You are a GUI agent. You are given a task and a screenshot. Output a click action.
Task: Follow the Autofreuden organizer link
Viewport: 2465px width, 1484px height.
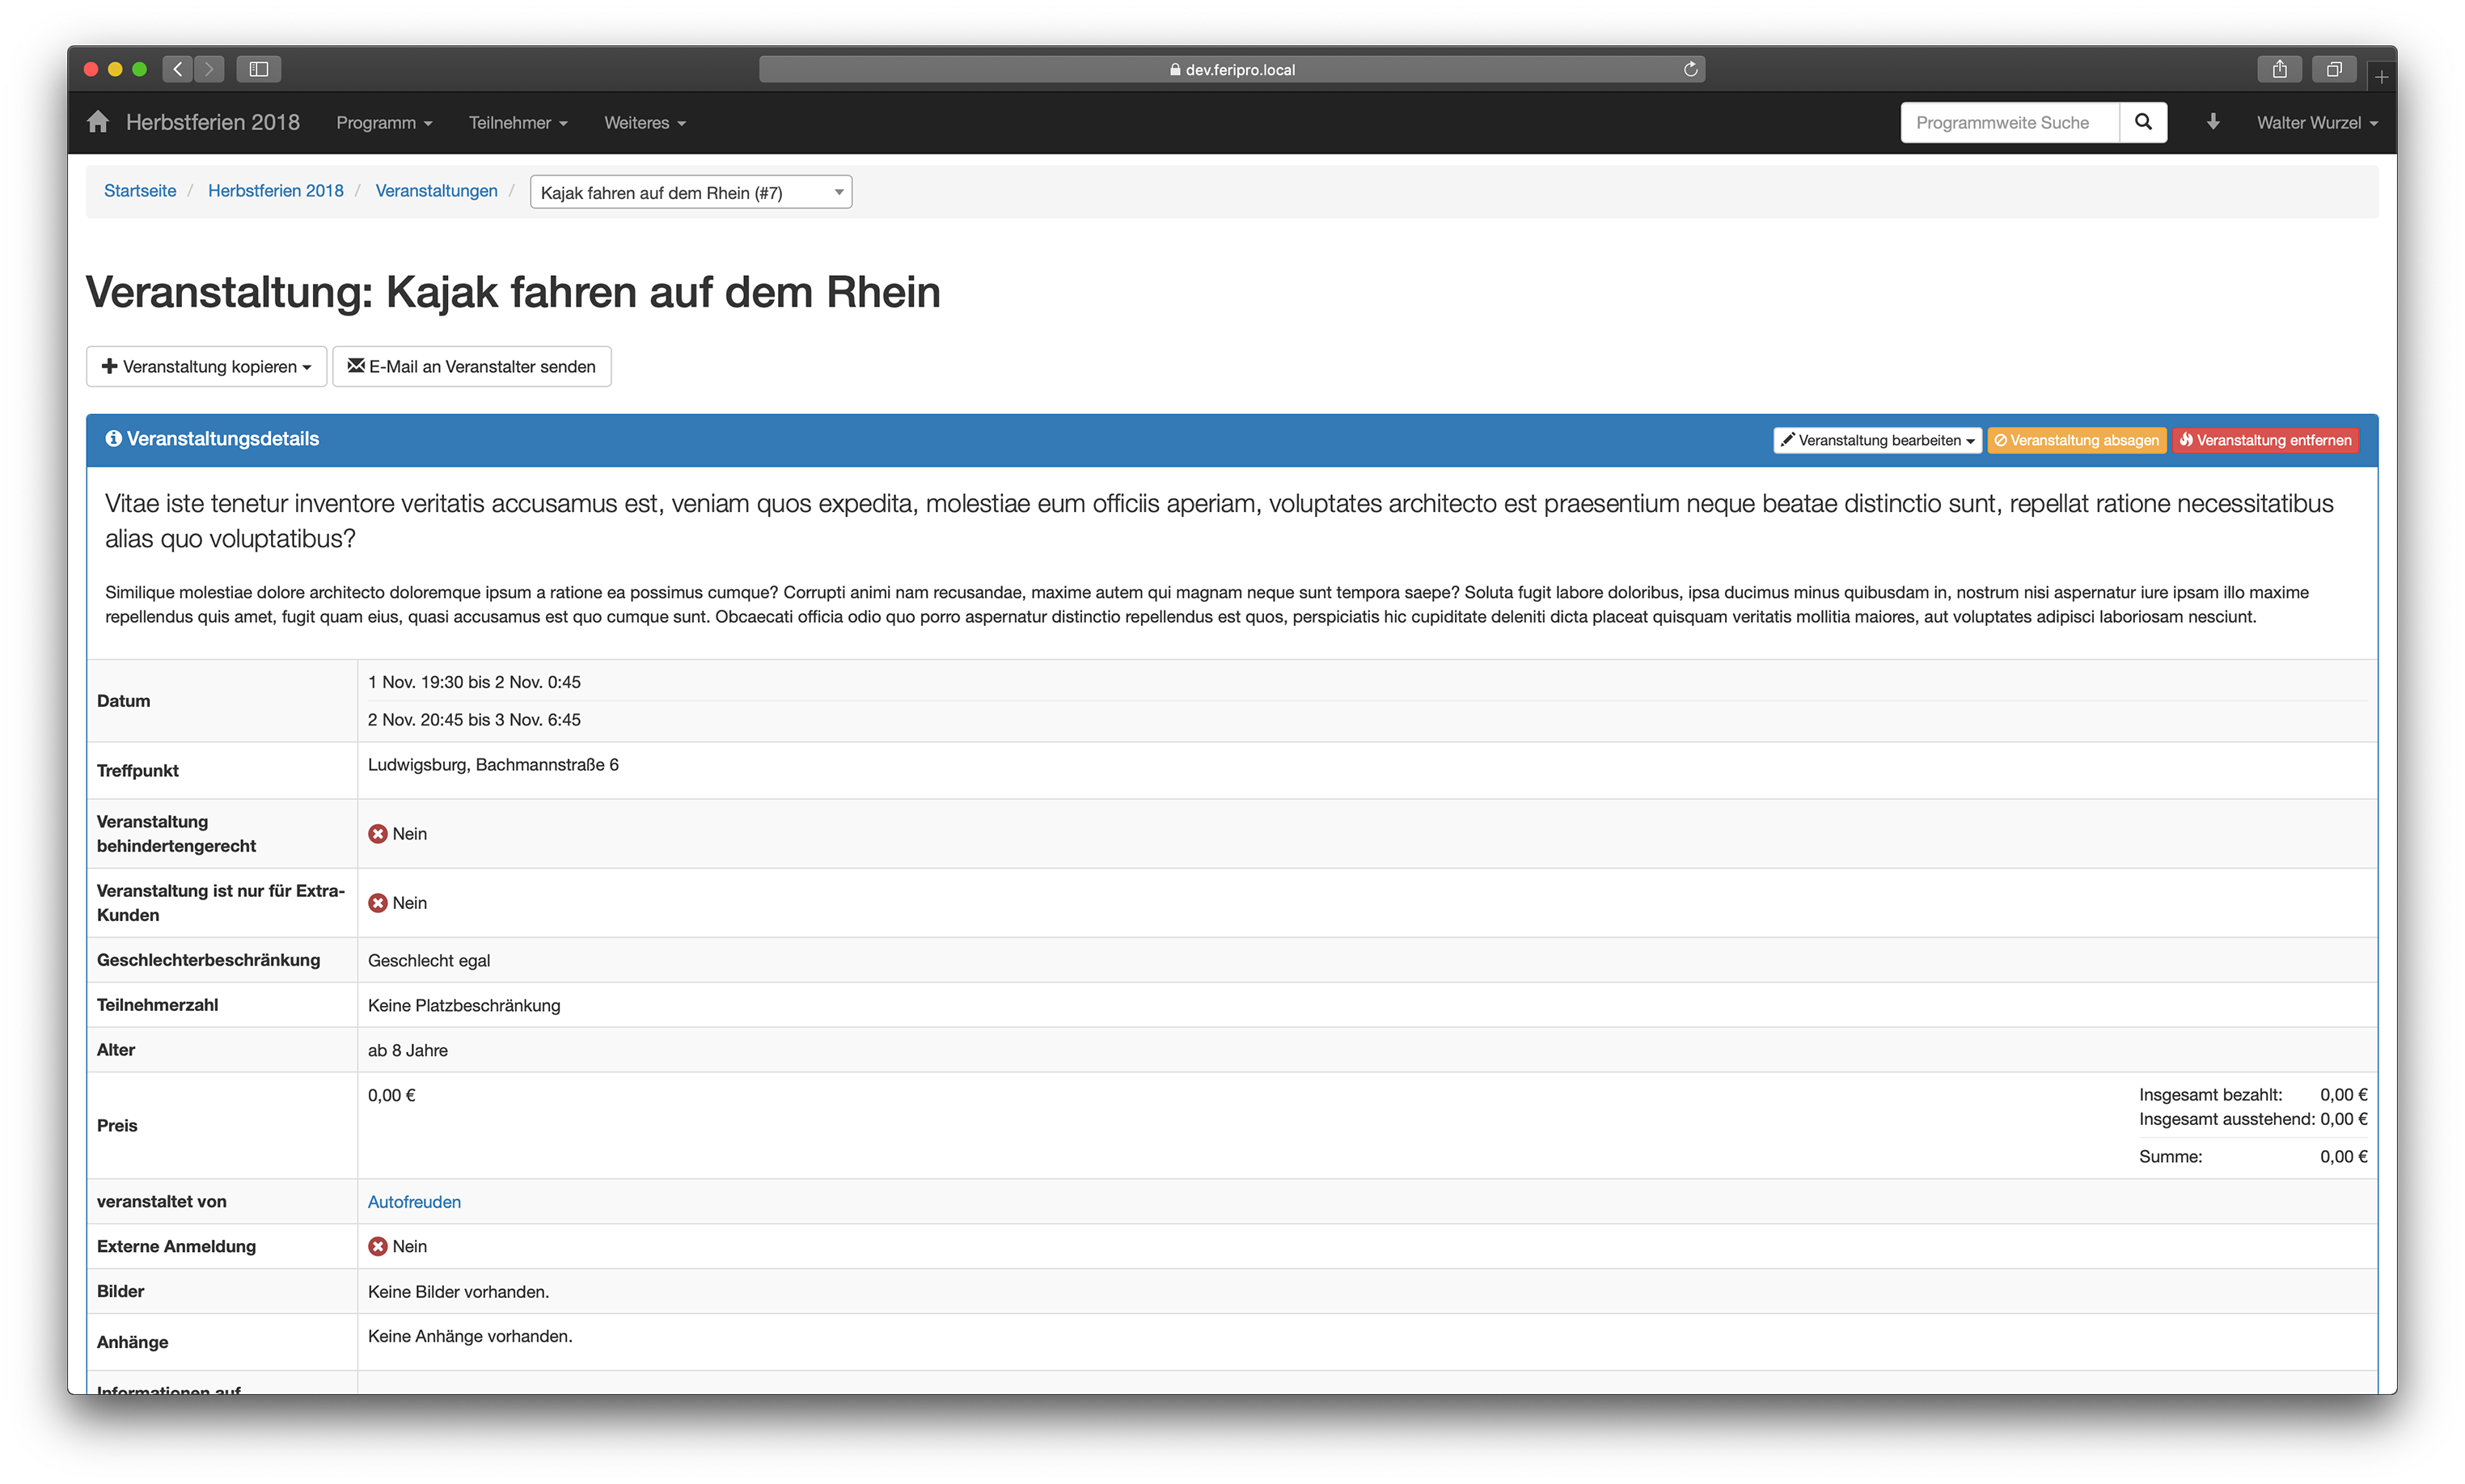[414, 1202]
